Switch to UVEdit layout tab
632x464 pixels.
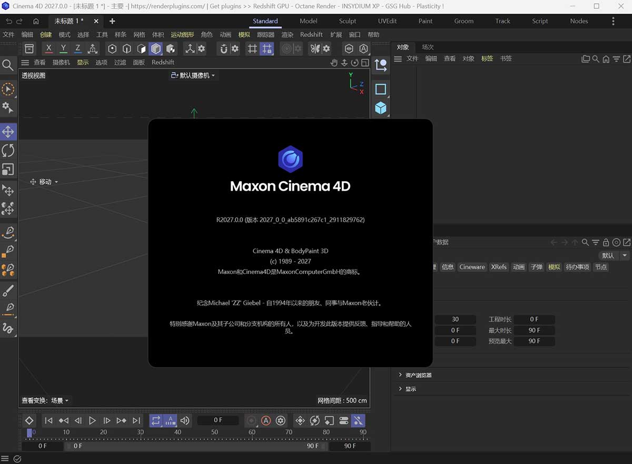tap(387, 21)
